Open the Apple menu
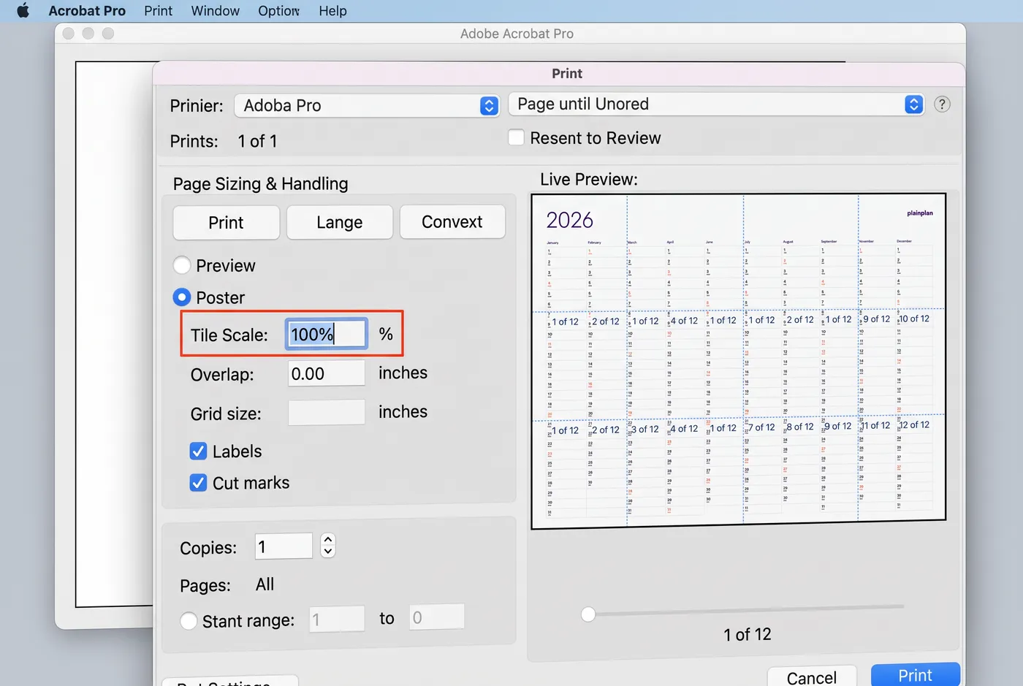 point(23,11)
